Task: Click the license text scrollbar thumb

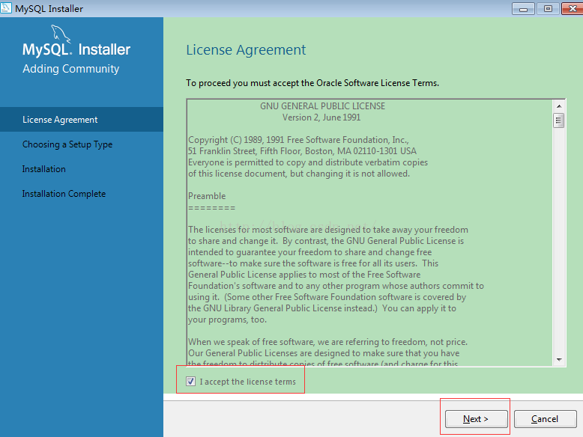Action: pos(558,121)
